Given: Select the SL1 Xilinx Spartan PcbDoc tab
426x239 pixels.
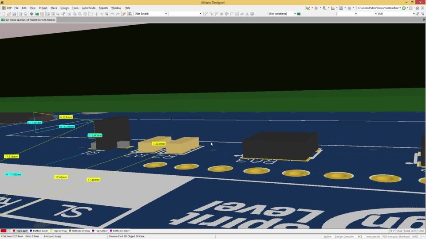Looking at the screenshot, I should tap(28, 20).
